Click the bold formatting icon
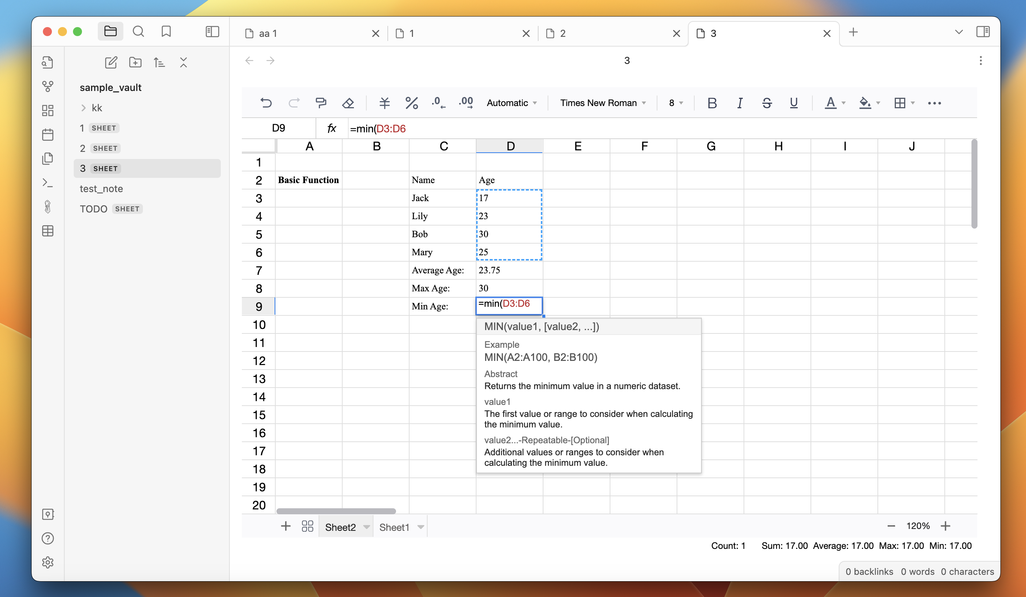 click(712, 103)
